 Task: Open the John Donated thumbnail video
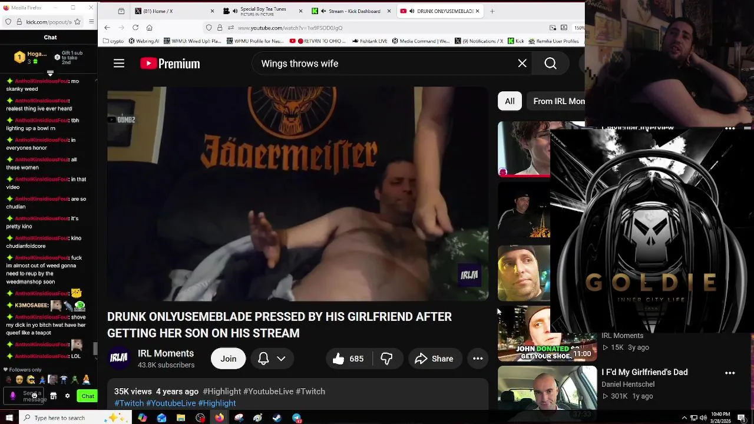pos(547,334)
